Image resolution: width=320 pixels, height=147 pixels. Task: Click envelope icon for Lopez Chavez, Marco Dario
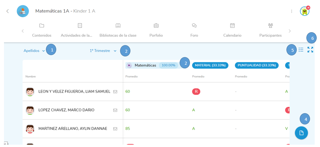click(x=115, y=110)
